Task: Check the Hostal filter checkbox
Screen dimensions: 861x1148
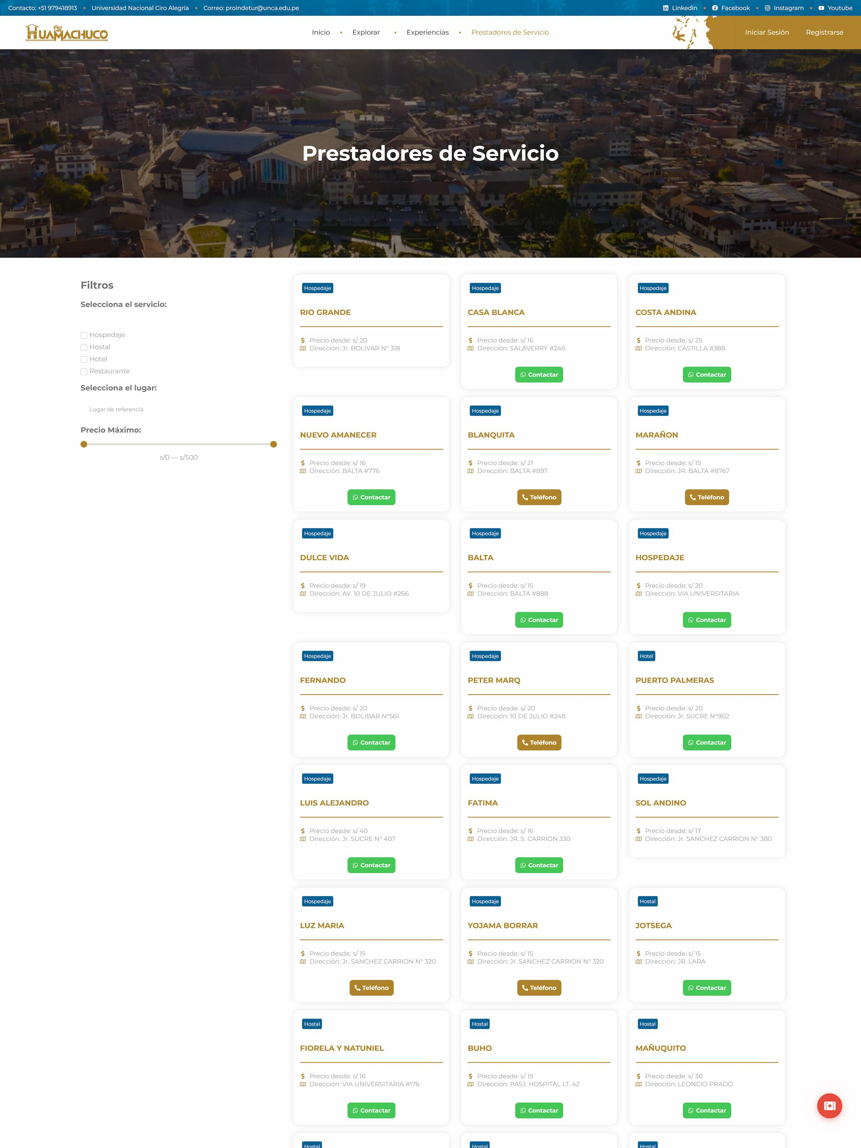Action: click(x=83, y=347)
